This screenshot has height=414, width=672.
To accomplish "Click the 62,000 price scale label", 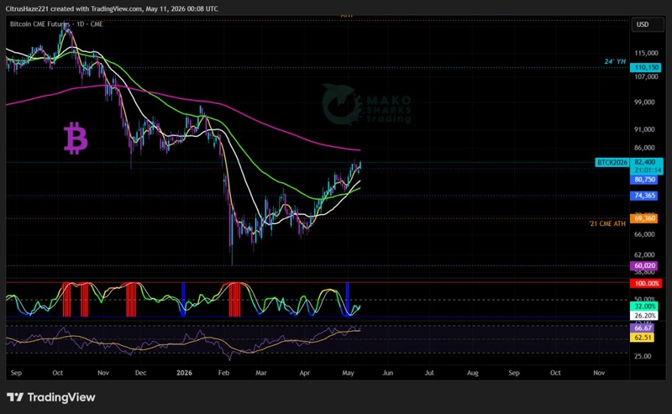I will (x=644, y=255).
